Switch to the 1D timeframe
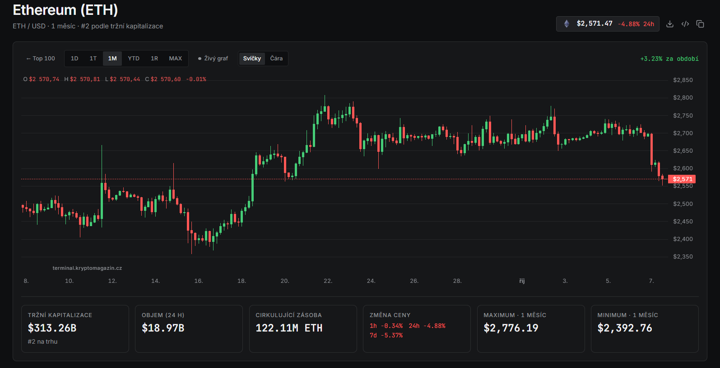The height and width of the screenshot is (368, 720). tap(74, 59)
